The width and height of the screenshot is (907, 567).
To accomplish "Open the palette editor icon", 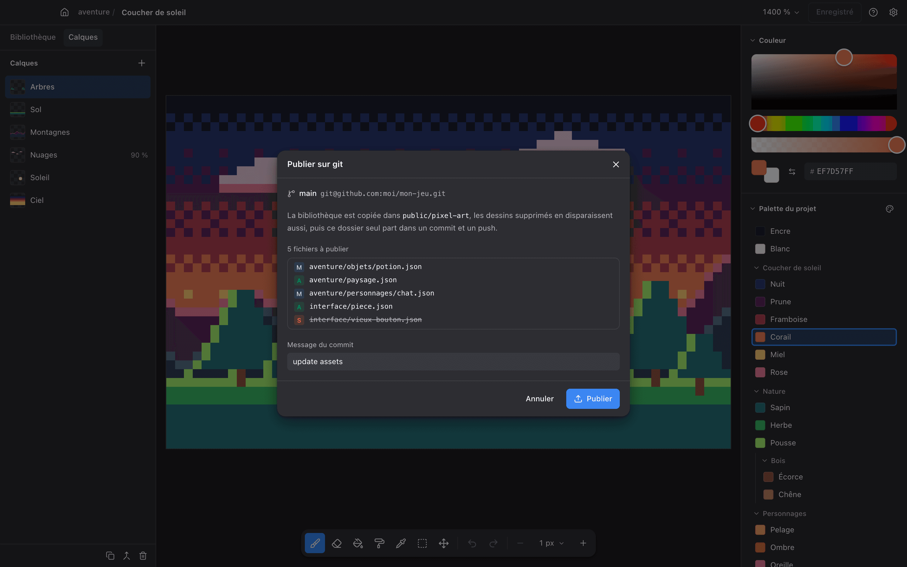I will [x=890, y=209].
